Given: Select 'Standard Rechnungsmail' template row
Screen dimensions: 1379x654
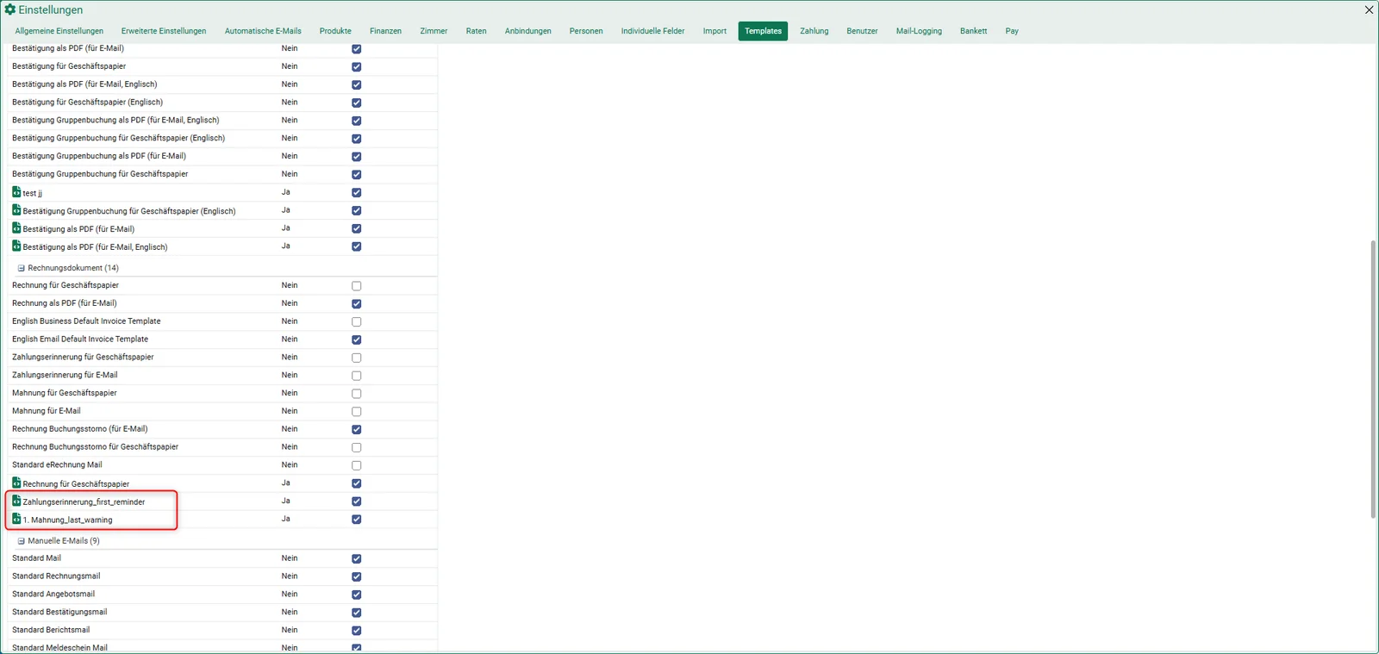Looking at the screenshot, I should pyautogui.click(x=222, y=576).
